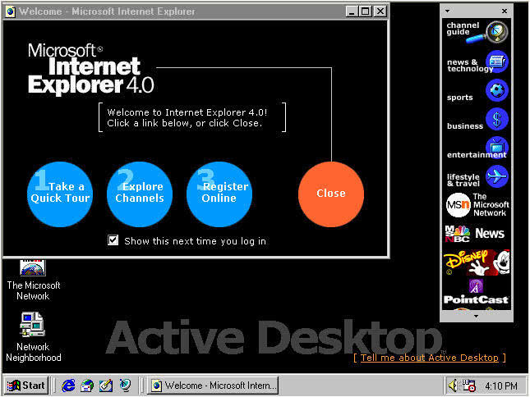Screen dimensions: 530x397
Task: Uncheck 'Show this next time you log in'
Action: coord(113,240)
